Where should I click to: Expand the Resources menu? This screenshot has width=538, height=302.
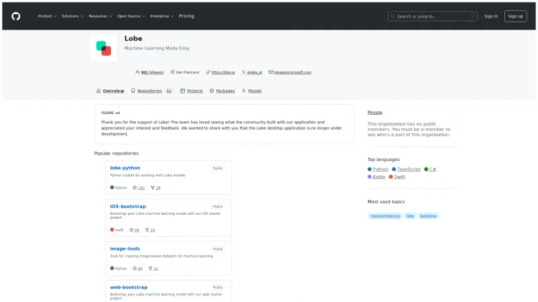100,16
